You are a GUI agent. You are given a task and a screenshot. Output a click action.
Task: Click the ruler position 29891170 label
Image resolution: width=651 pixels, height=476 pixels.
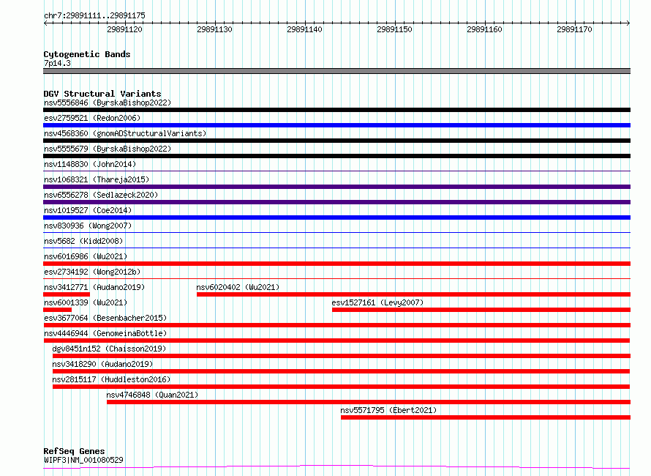575,29
